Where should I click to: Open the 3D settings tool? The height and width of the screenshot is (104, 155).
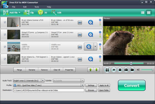[x=42, y=13]
